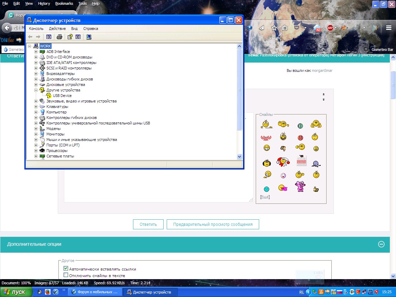Click 'Предварительный просмотр сообщения' button
The width and height of the screenshot is (396, 297).
213,224
